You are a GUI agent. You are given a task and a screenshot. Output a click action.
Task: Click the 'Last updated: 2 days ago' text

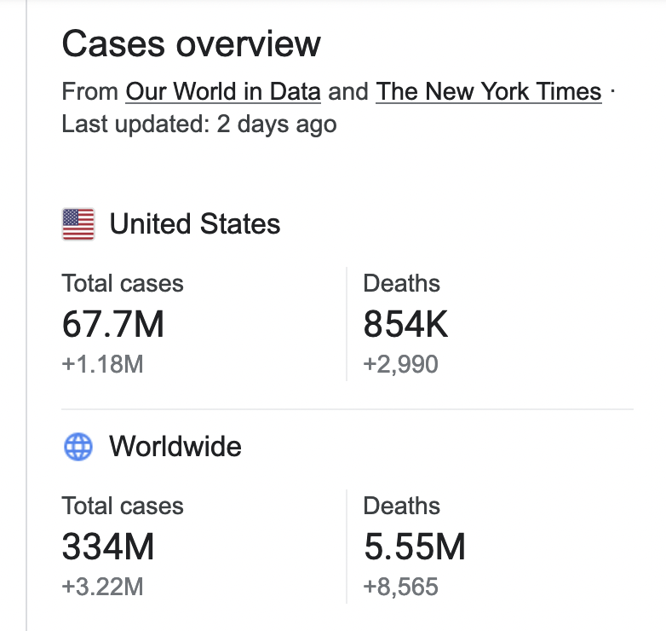199,124
